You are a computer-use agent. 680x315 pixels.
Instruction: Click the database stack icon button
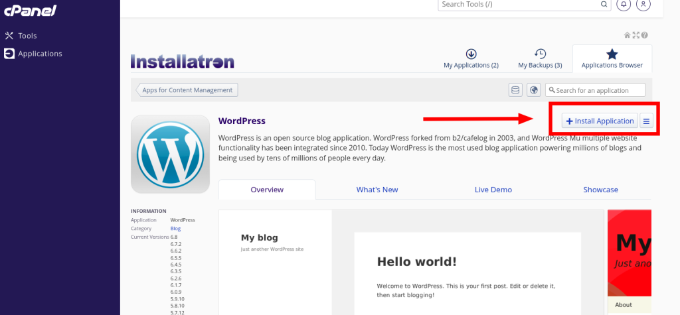[x=515, y=90]
